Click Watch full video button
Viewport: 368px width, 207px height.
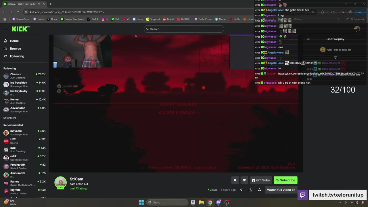click(281, 190)
